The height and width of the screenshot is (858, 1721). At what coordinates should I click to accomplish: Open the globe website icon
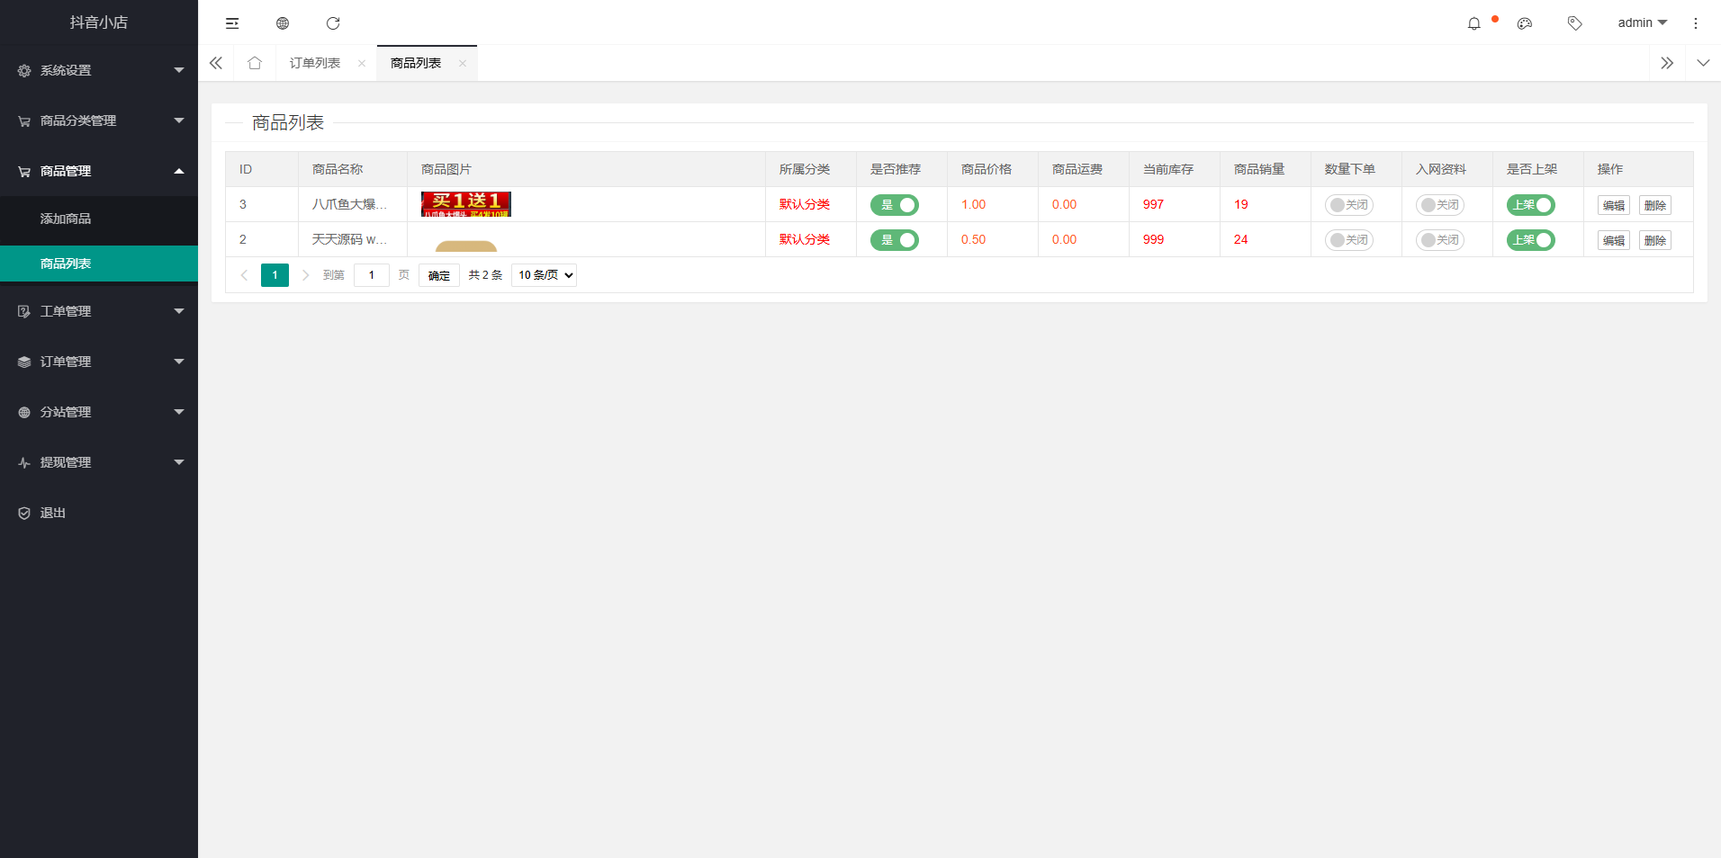[x=283, y=23]
